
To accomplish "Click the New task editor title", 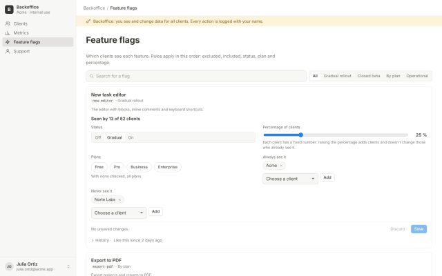I will click(x=108, y=95).
